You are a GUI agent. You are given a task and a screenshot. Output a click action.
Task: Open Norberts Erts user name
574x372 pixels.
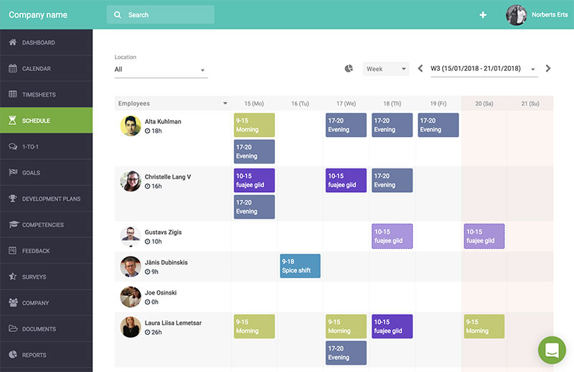point(550,14)
